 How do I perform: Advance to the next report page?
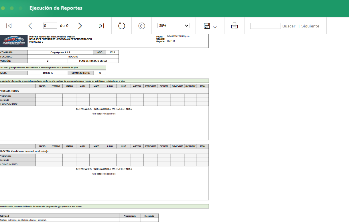pos(80,26)
